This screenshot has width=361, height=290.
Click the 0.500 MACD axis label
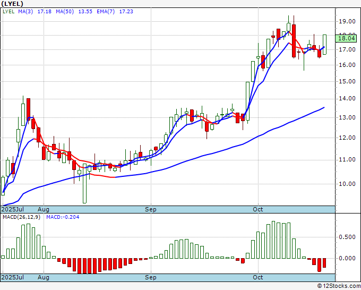(x=347, y=237)
